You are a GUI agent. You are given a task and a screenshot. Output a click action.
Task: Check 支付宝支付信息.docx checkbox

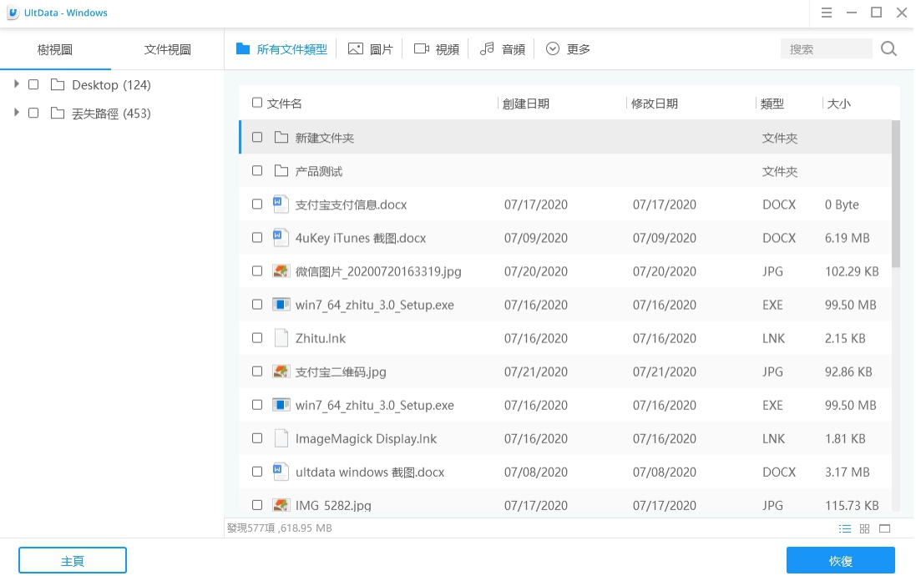tap(257, 204)
